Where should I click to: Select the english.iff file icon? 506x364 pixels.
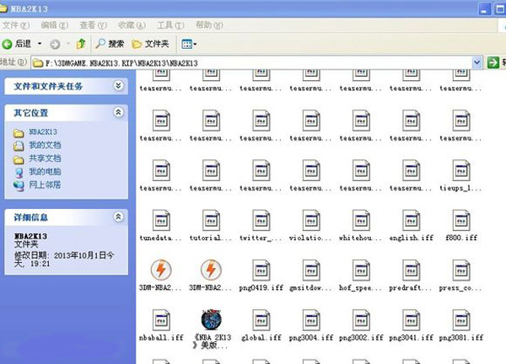412,220
